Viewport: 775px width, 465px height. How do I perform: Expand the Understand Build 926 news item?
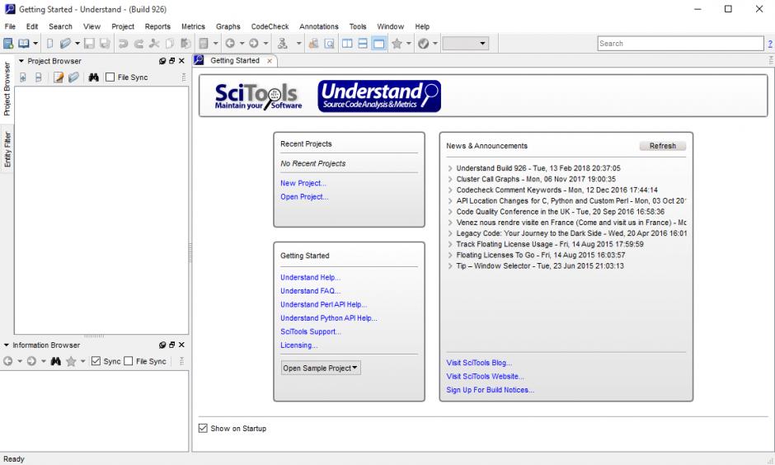point(450,168)
